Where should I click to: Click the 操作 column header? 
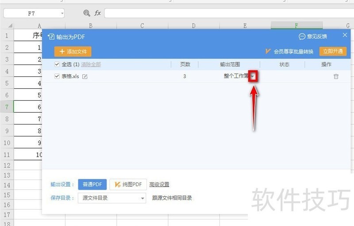(327, 64)
